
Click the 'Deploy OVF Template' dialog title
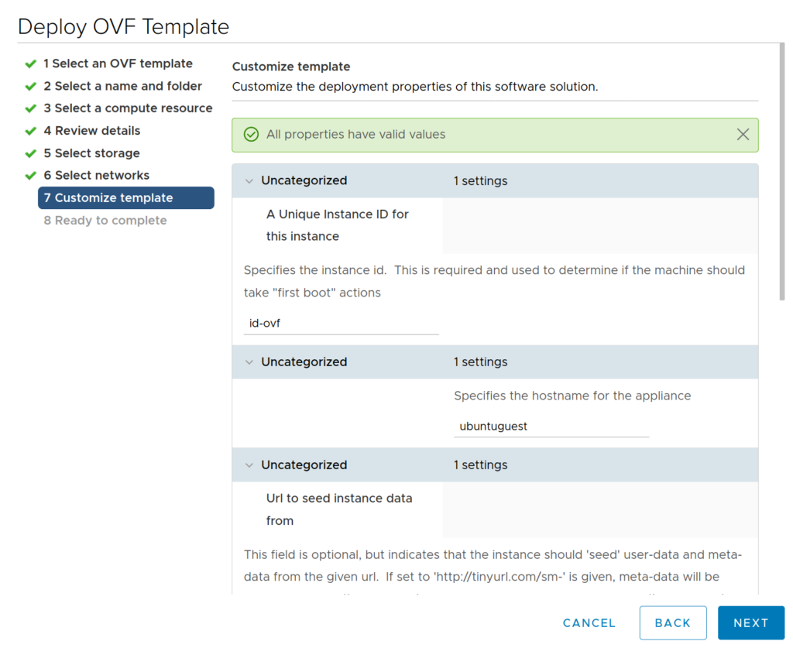pos(123,27)
